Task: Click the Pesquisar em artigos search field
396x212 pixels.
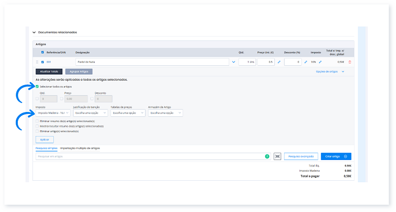Action: pyautogui.click(x=148, y=156)
